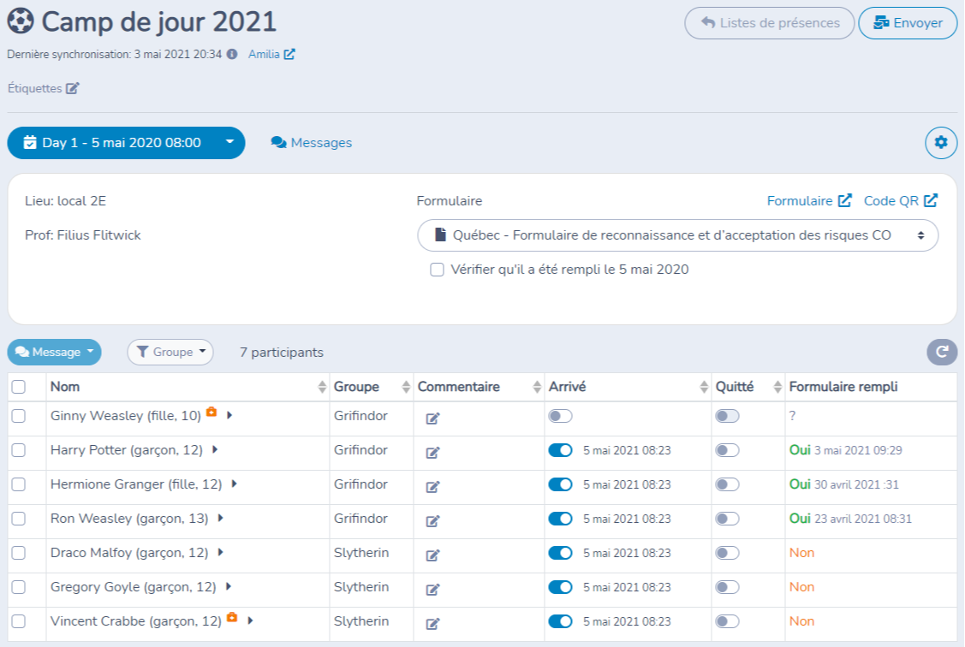Screen dimensions: 965x647
Task: Tick the select-all checkbox in table header
Action: click(x=19, y=387)
